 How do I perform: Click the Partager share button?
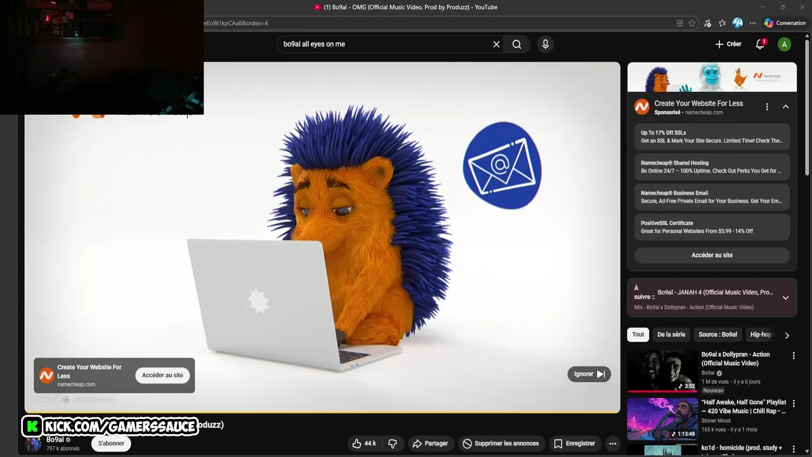(430, 444)
